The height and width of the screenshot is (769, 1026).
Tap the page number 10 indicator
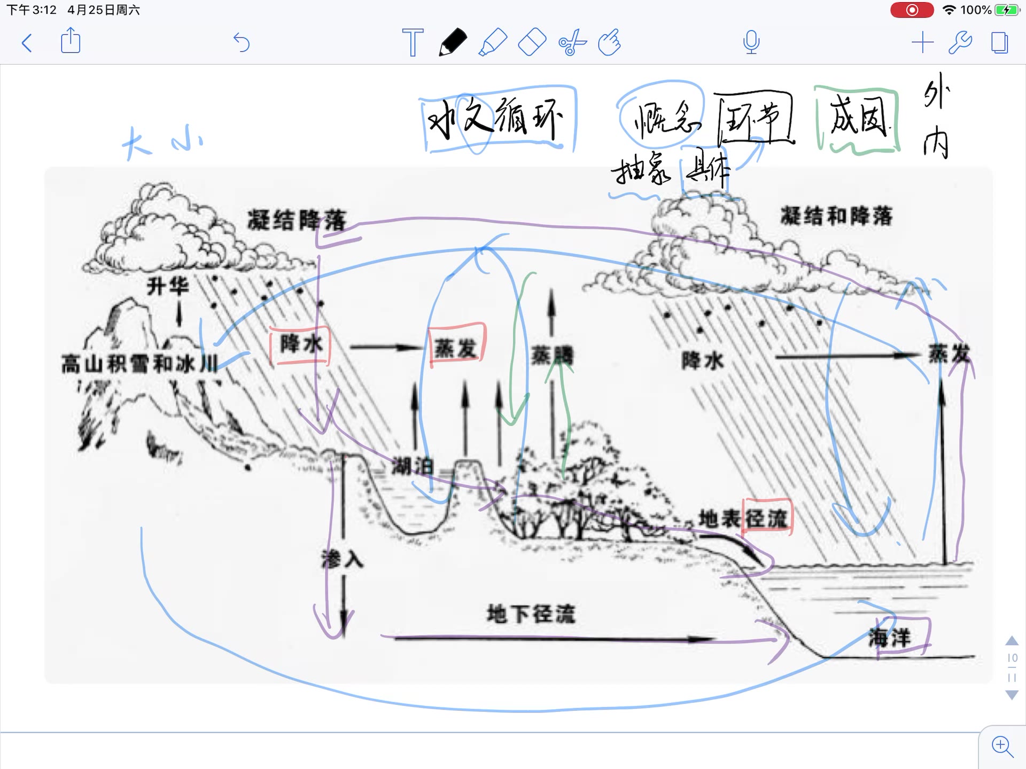coord(1012,658)
